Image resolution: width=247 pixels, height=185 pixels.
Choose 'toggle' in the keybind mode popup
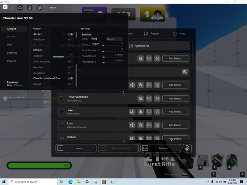(x=95, y=43)
